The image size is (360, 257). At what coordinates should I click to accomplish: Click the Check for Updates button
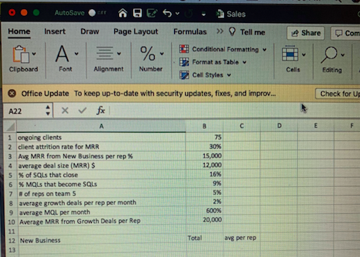click(x=338, y=94)
